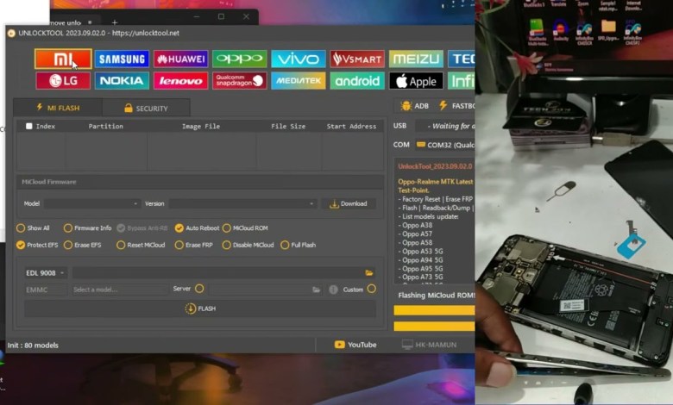This screenshot has height=405, width=673.
Task: Enable the Erase FRP option
Action: (179, 245)
